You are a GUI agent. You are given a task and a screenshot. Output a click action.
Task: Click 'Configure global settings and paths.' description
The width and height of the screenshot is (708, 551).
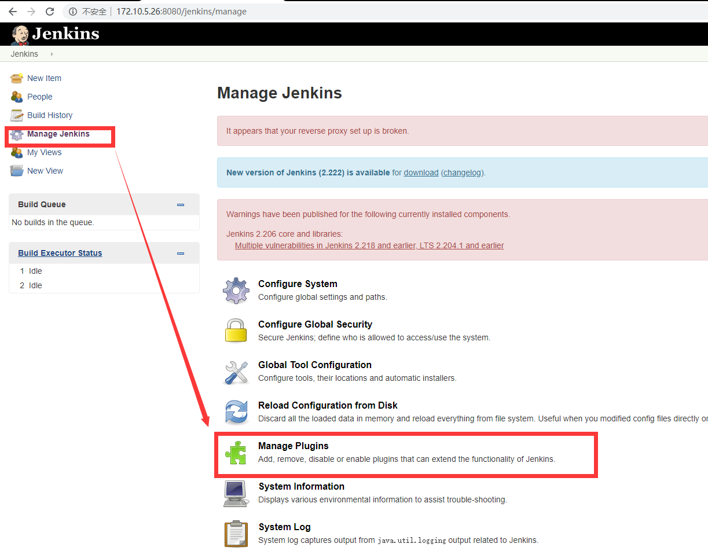322,297
